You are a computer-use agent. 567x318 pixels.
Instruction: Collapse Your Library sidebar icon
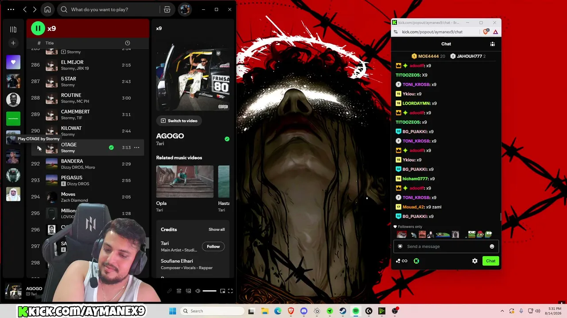[13, 29]
